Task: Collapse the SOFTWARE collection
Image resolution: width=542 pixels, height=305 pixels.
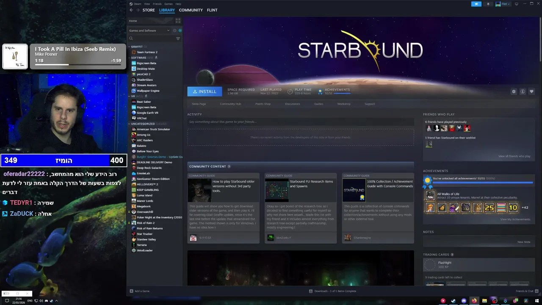Action: (x=130, y=58)
